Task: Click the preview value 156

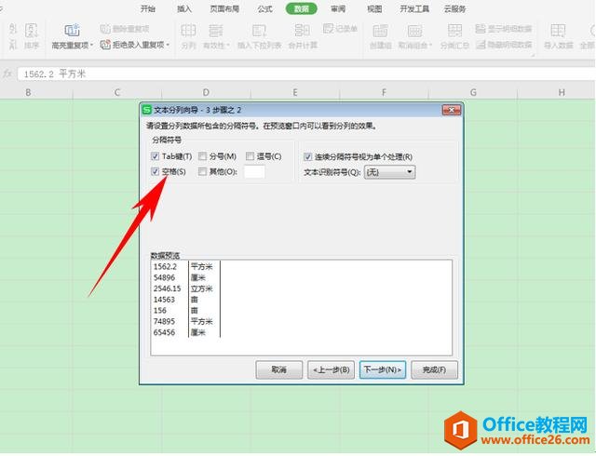Action: 160,311
